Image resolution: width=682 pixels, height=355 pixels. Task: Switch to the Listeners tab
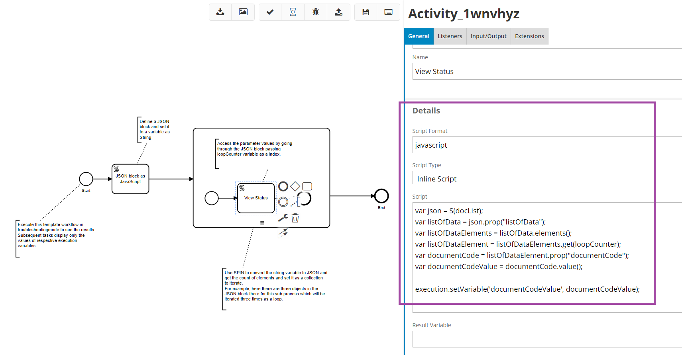tap(450, 36)
